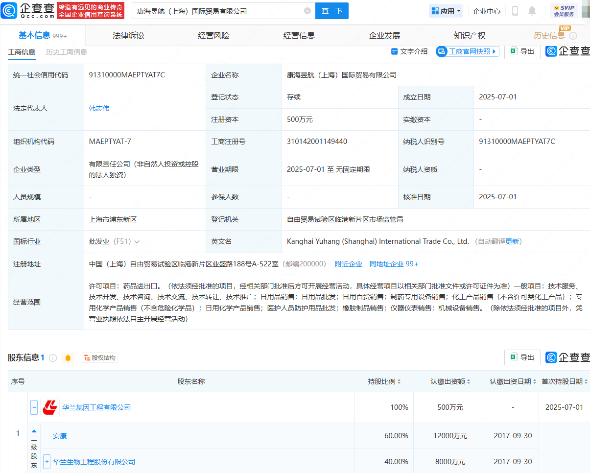The width and height of the screenshot is (590, 473).
Task: Open 同地址企业 99+ link
Action: (394, 264)
